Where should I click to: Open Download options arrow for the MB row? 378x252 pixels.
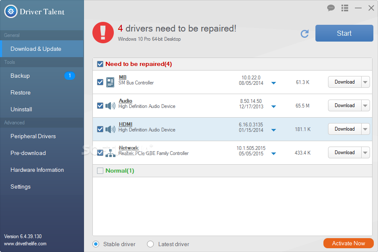[x=365, y=82]
